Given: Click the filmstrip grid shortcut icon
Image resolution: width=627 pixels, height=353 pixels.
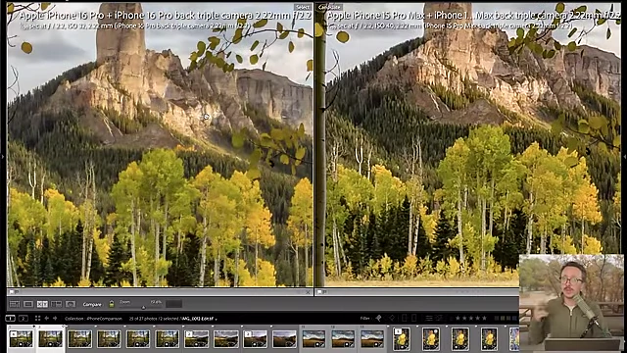Looking at the screenshot, I should point(37,318).
